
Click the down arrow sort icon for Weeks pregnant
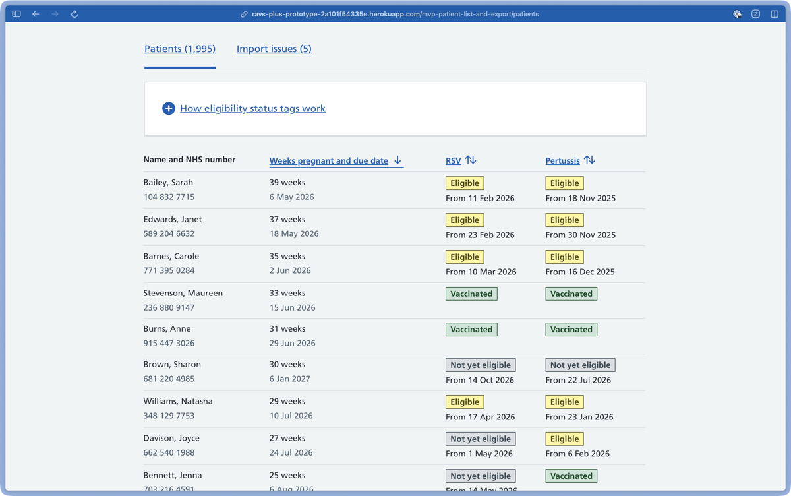[397, 160]
